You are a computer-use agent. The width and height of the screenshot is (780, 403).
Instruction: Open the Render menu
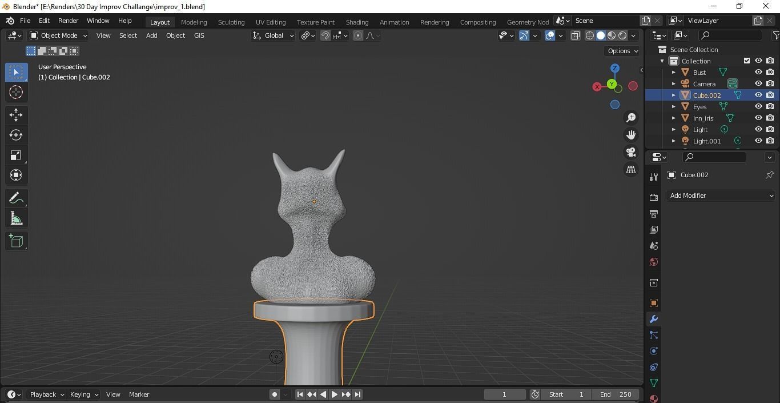[68, 21]
